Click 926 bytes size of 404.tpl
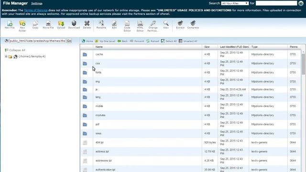The width and height of the screenshot is (306, 172). (x=210, y=142)
